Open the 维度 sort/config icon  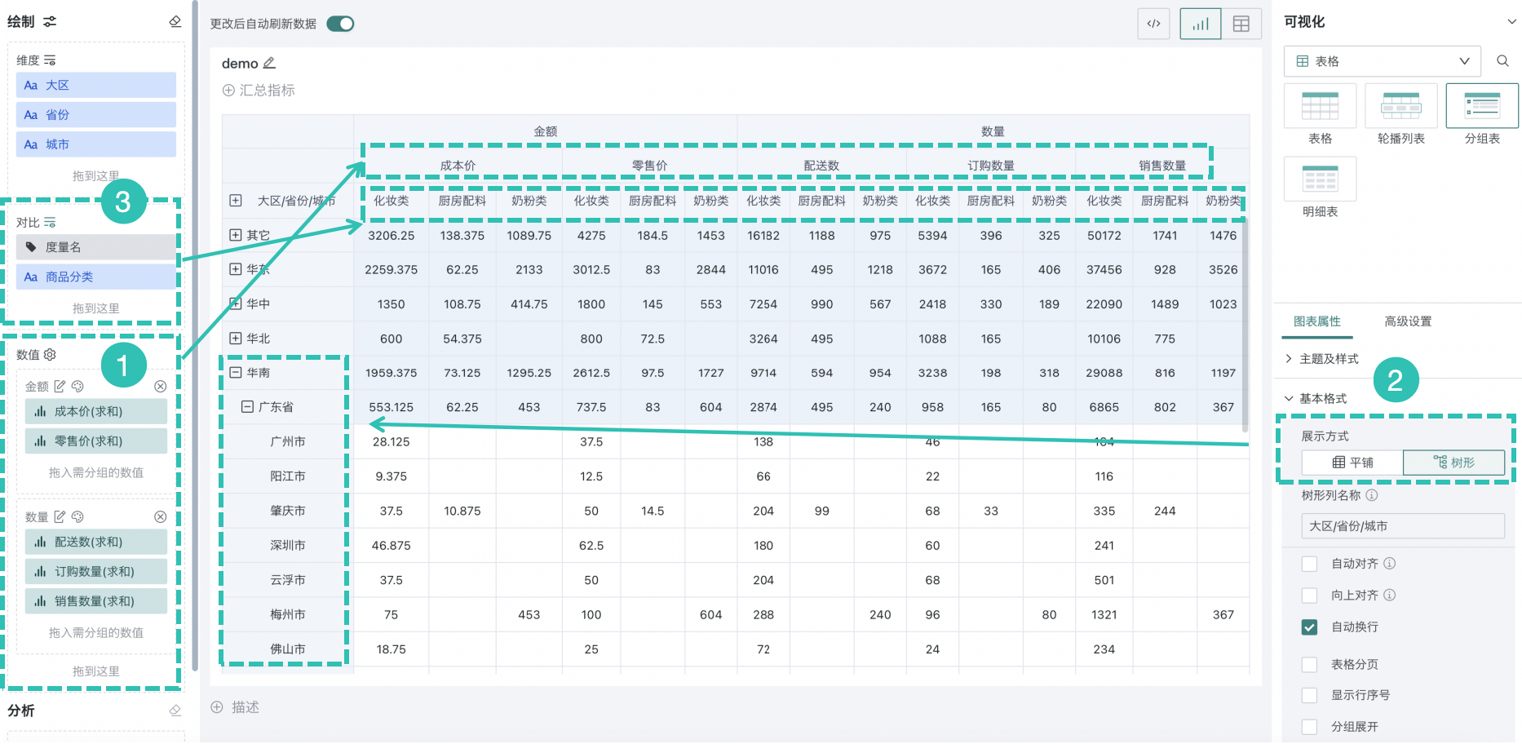pyautogui.click(x=50, y=60)
